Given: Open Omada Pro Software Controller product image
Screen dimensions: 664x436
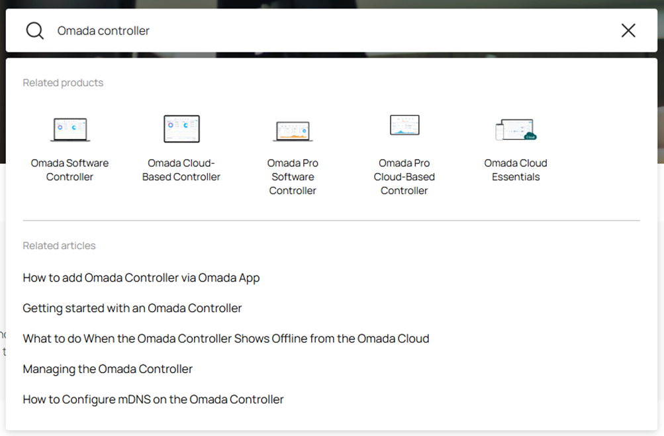Looking at the screenshot, I should tap(293, 131).
